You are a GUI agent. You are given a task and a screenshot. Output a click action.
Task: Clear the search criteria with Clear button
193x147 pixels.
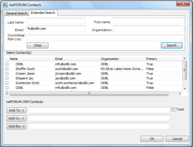[x=37, y=45]
